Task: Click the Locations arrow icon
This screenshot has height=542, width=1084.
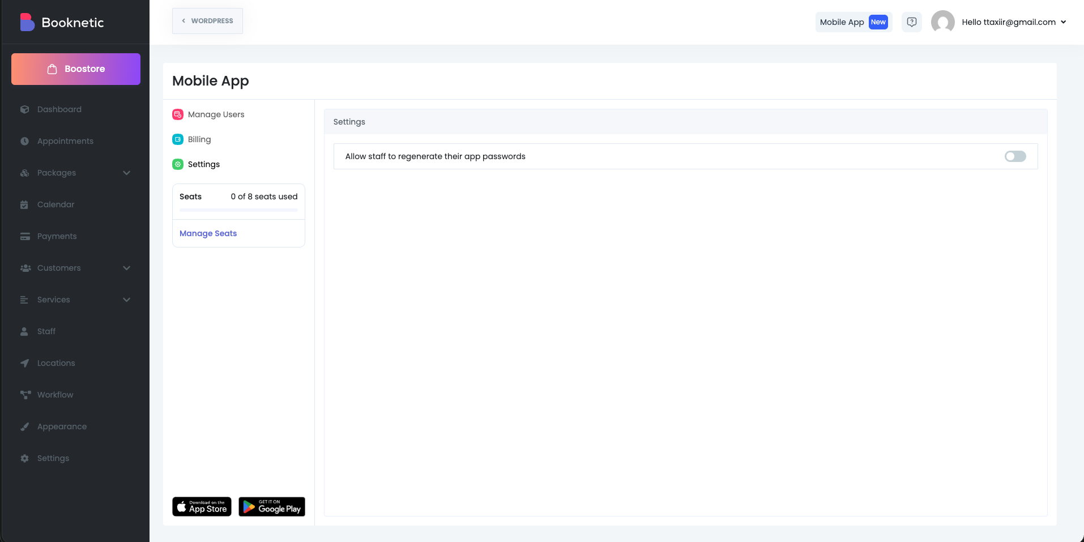Action: pyautogui.click(x=24, y=363)
